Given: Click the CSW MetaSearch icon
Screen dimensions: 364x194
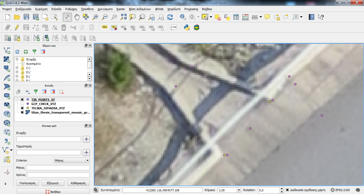Looking at the screenshot, I should pyautogui.click(x=174, y=27).
